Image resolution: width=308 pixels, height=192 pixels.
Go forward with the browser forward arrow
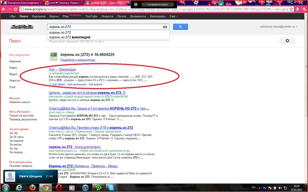pyautogui.click(x=9, y=9)
